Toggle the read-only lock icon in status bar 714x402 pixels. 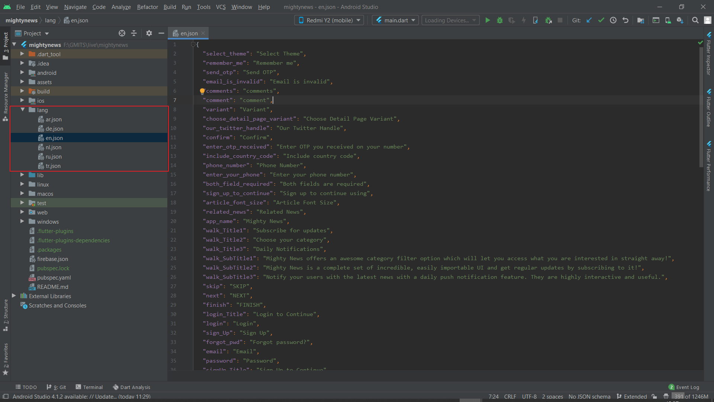[654, 397]
